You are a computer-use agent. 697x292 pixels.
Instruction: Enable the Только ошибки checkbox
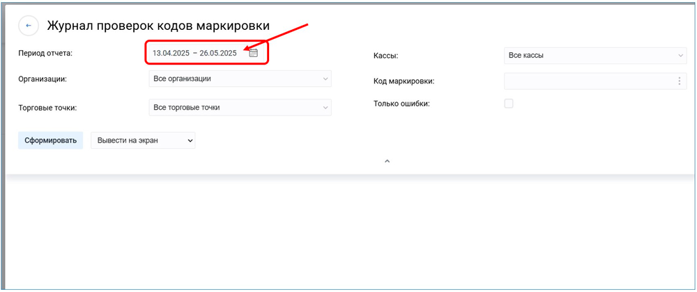[x=509, y=104]
